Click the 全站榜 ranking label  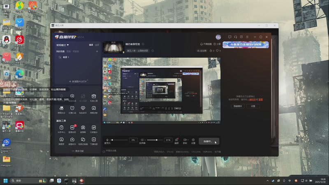[202, 51]
